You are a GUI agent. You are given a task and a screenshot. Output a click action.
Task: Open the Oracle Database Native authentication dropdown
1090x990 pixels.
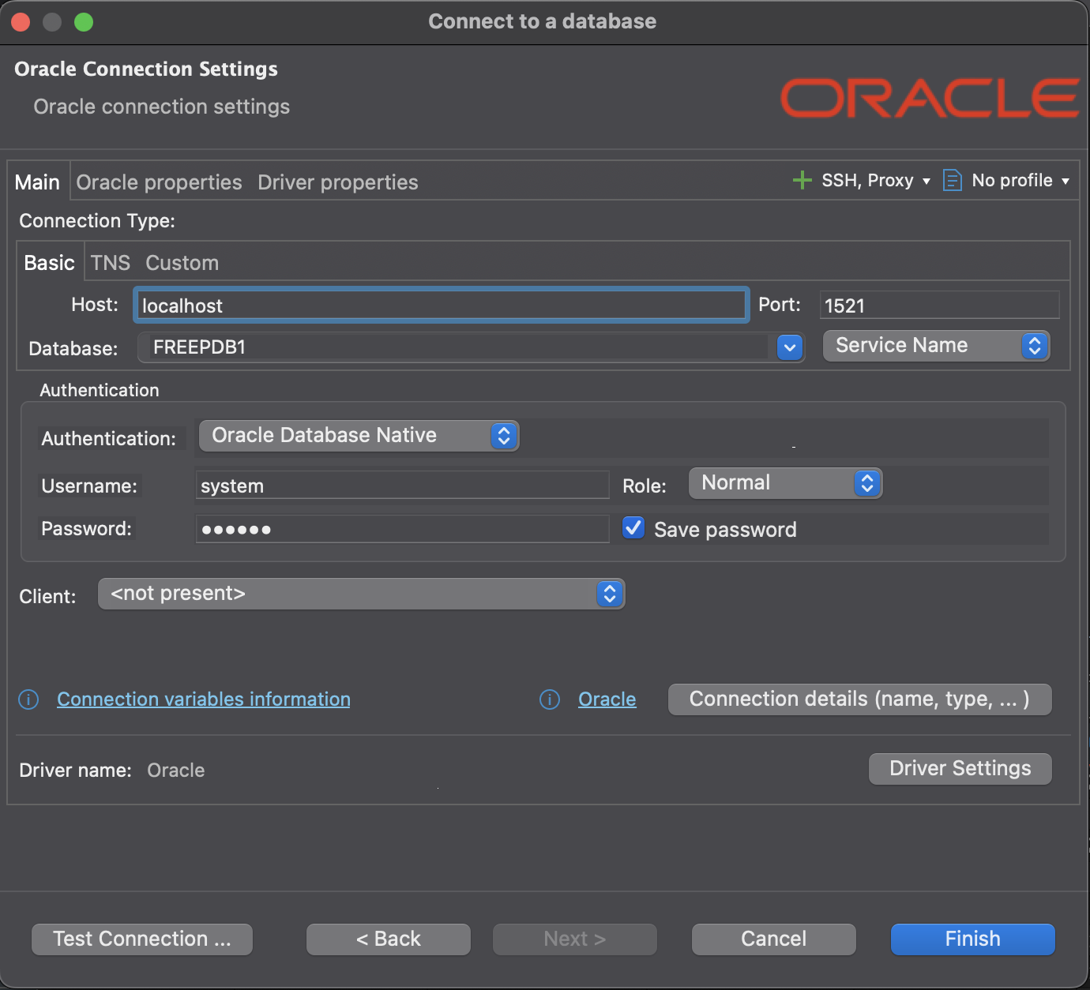[359, 436]
